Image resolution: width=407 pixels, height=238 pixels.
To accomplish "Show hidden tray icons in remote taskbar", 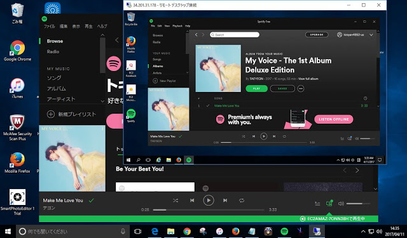I will [x=338, y=161].
